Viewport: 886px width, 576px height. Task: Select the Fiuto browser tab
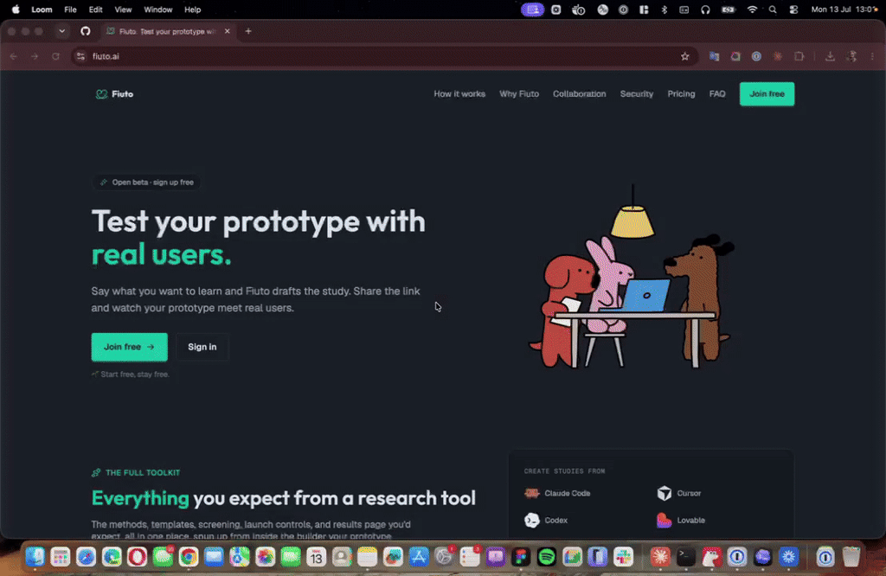(168, 31)
